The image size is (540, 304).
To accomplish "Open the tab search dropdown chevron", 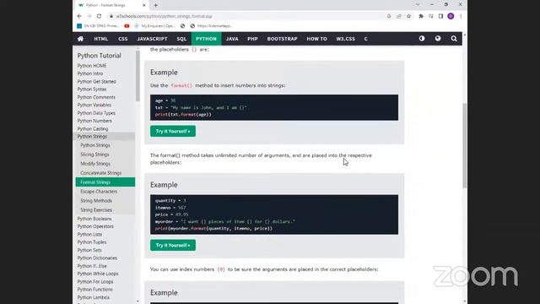I will (x=418, y=4).
